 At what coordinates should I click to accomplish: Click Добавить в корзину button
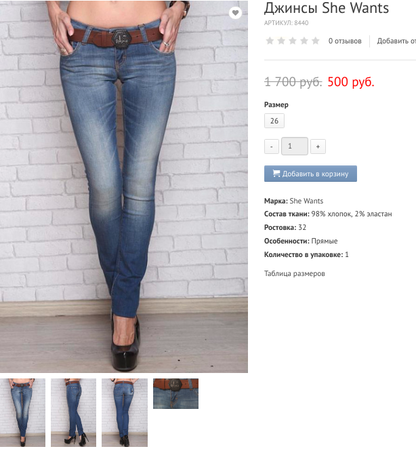point(310,174)
